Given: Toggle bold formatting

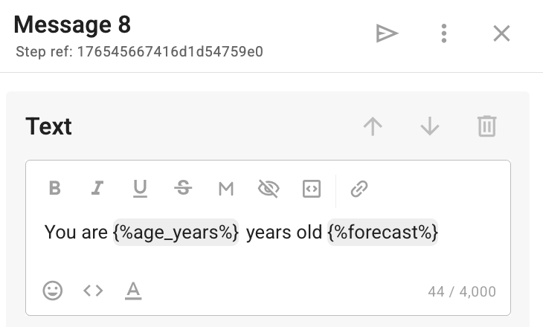Looking at the screenshot, I should tap(54, 189).
